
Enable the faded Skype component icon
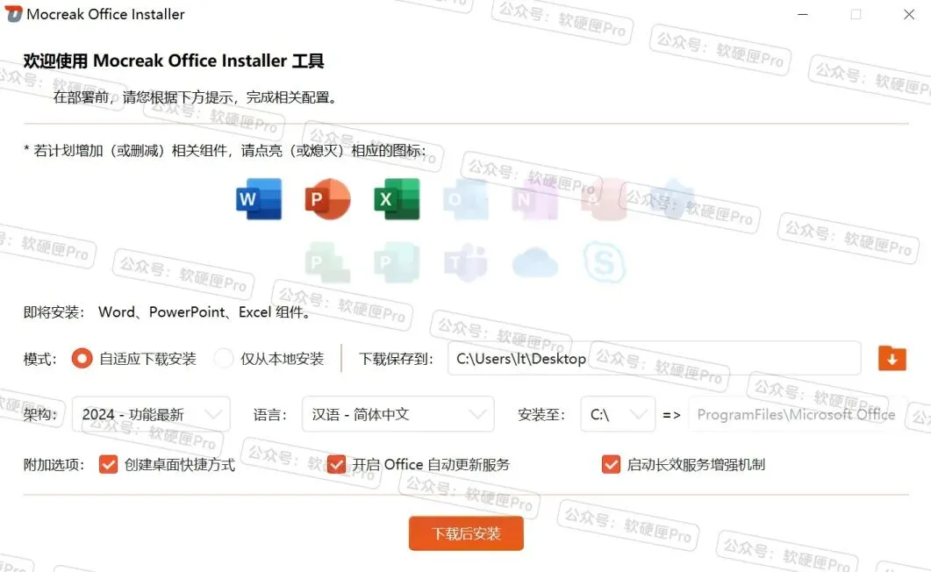604,261
